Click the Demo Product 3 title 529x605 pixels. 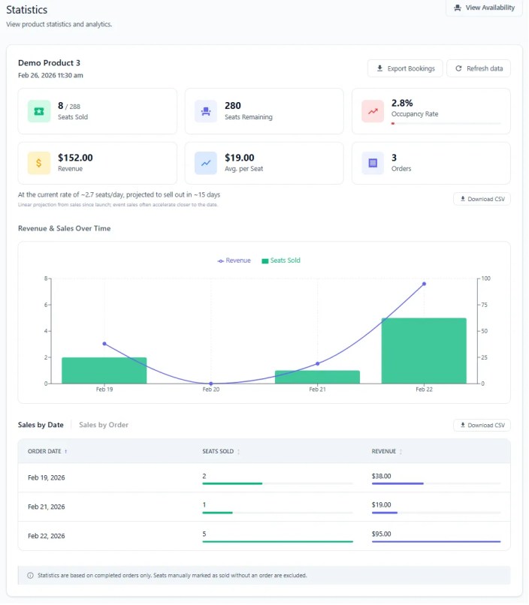[49, 63]
